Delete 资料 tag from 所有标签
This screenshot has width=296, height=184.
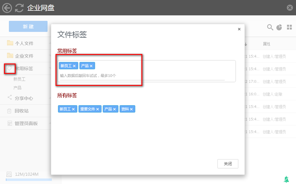131,109
